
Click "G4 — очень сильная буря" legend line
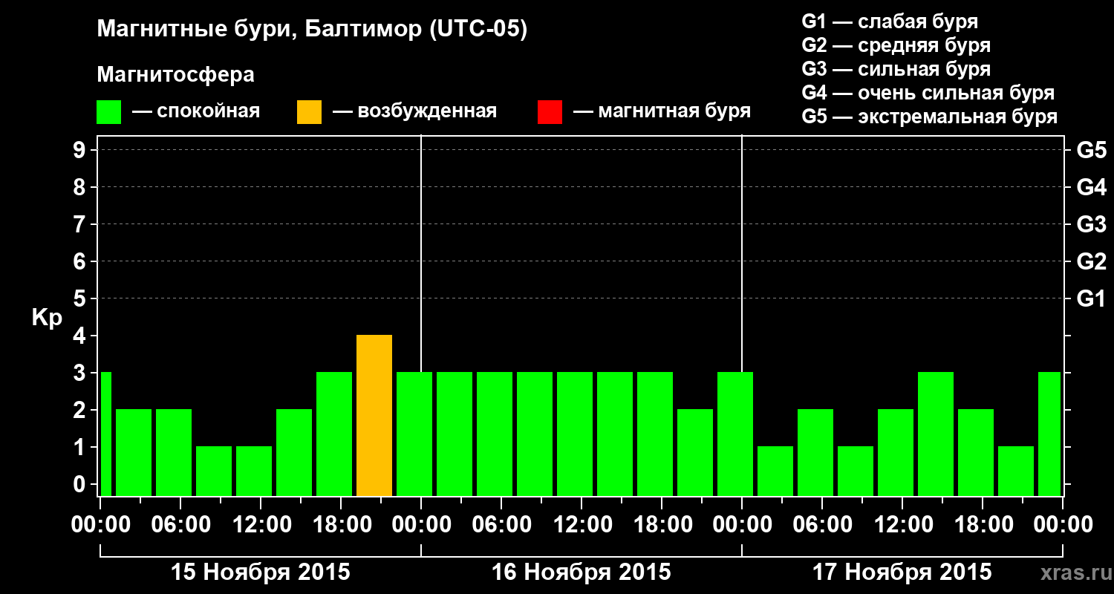[x=928, y=93]
